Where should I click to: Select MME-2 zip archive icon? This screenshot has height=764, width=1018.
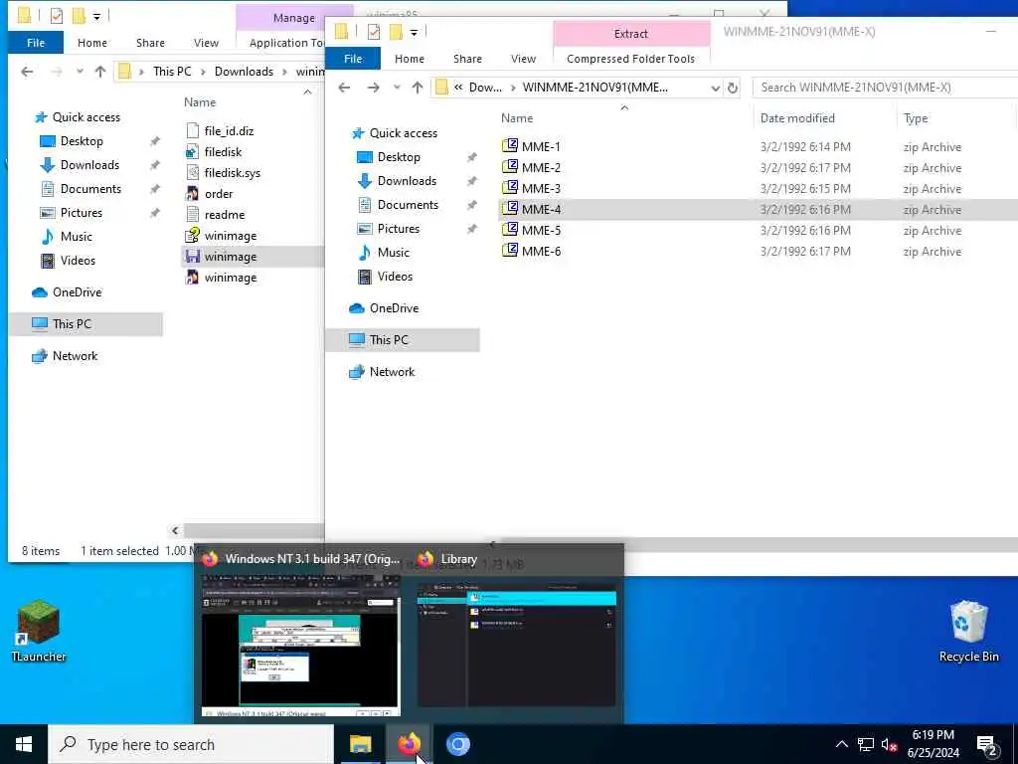coord(510,167)
